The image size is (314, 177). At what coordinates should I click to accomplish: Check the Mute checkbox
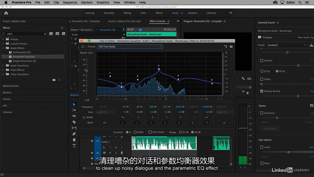tap(262, 163)
